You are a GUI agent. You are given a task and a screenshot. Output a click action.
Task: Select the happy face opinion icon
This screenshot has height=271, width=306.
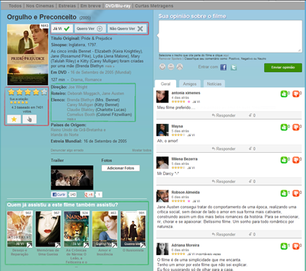(x=162, y=66)
